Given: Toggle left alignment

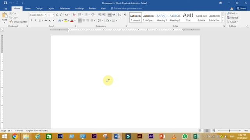Looking at the screenshot, I should (80, 21).
